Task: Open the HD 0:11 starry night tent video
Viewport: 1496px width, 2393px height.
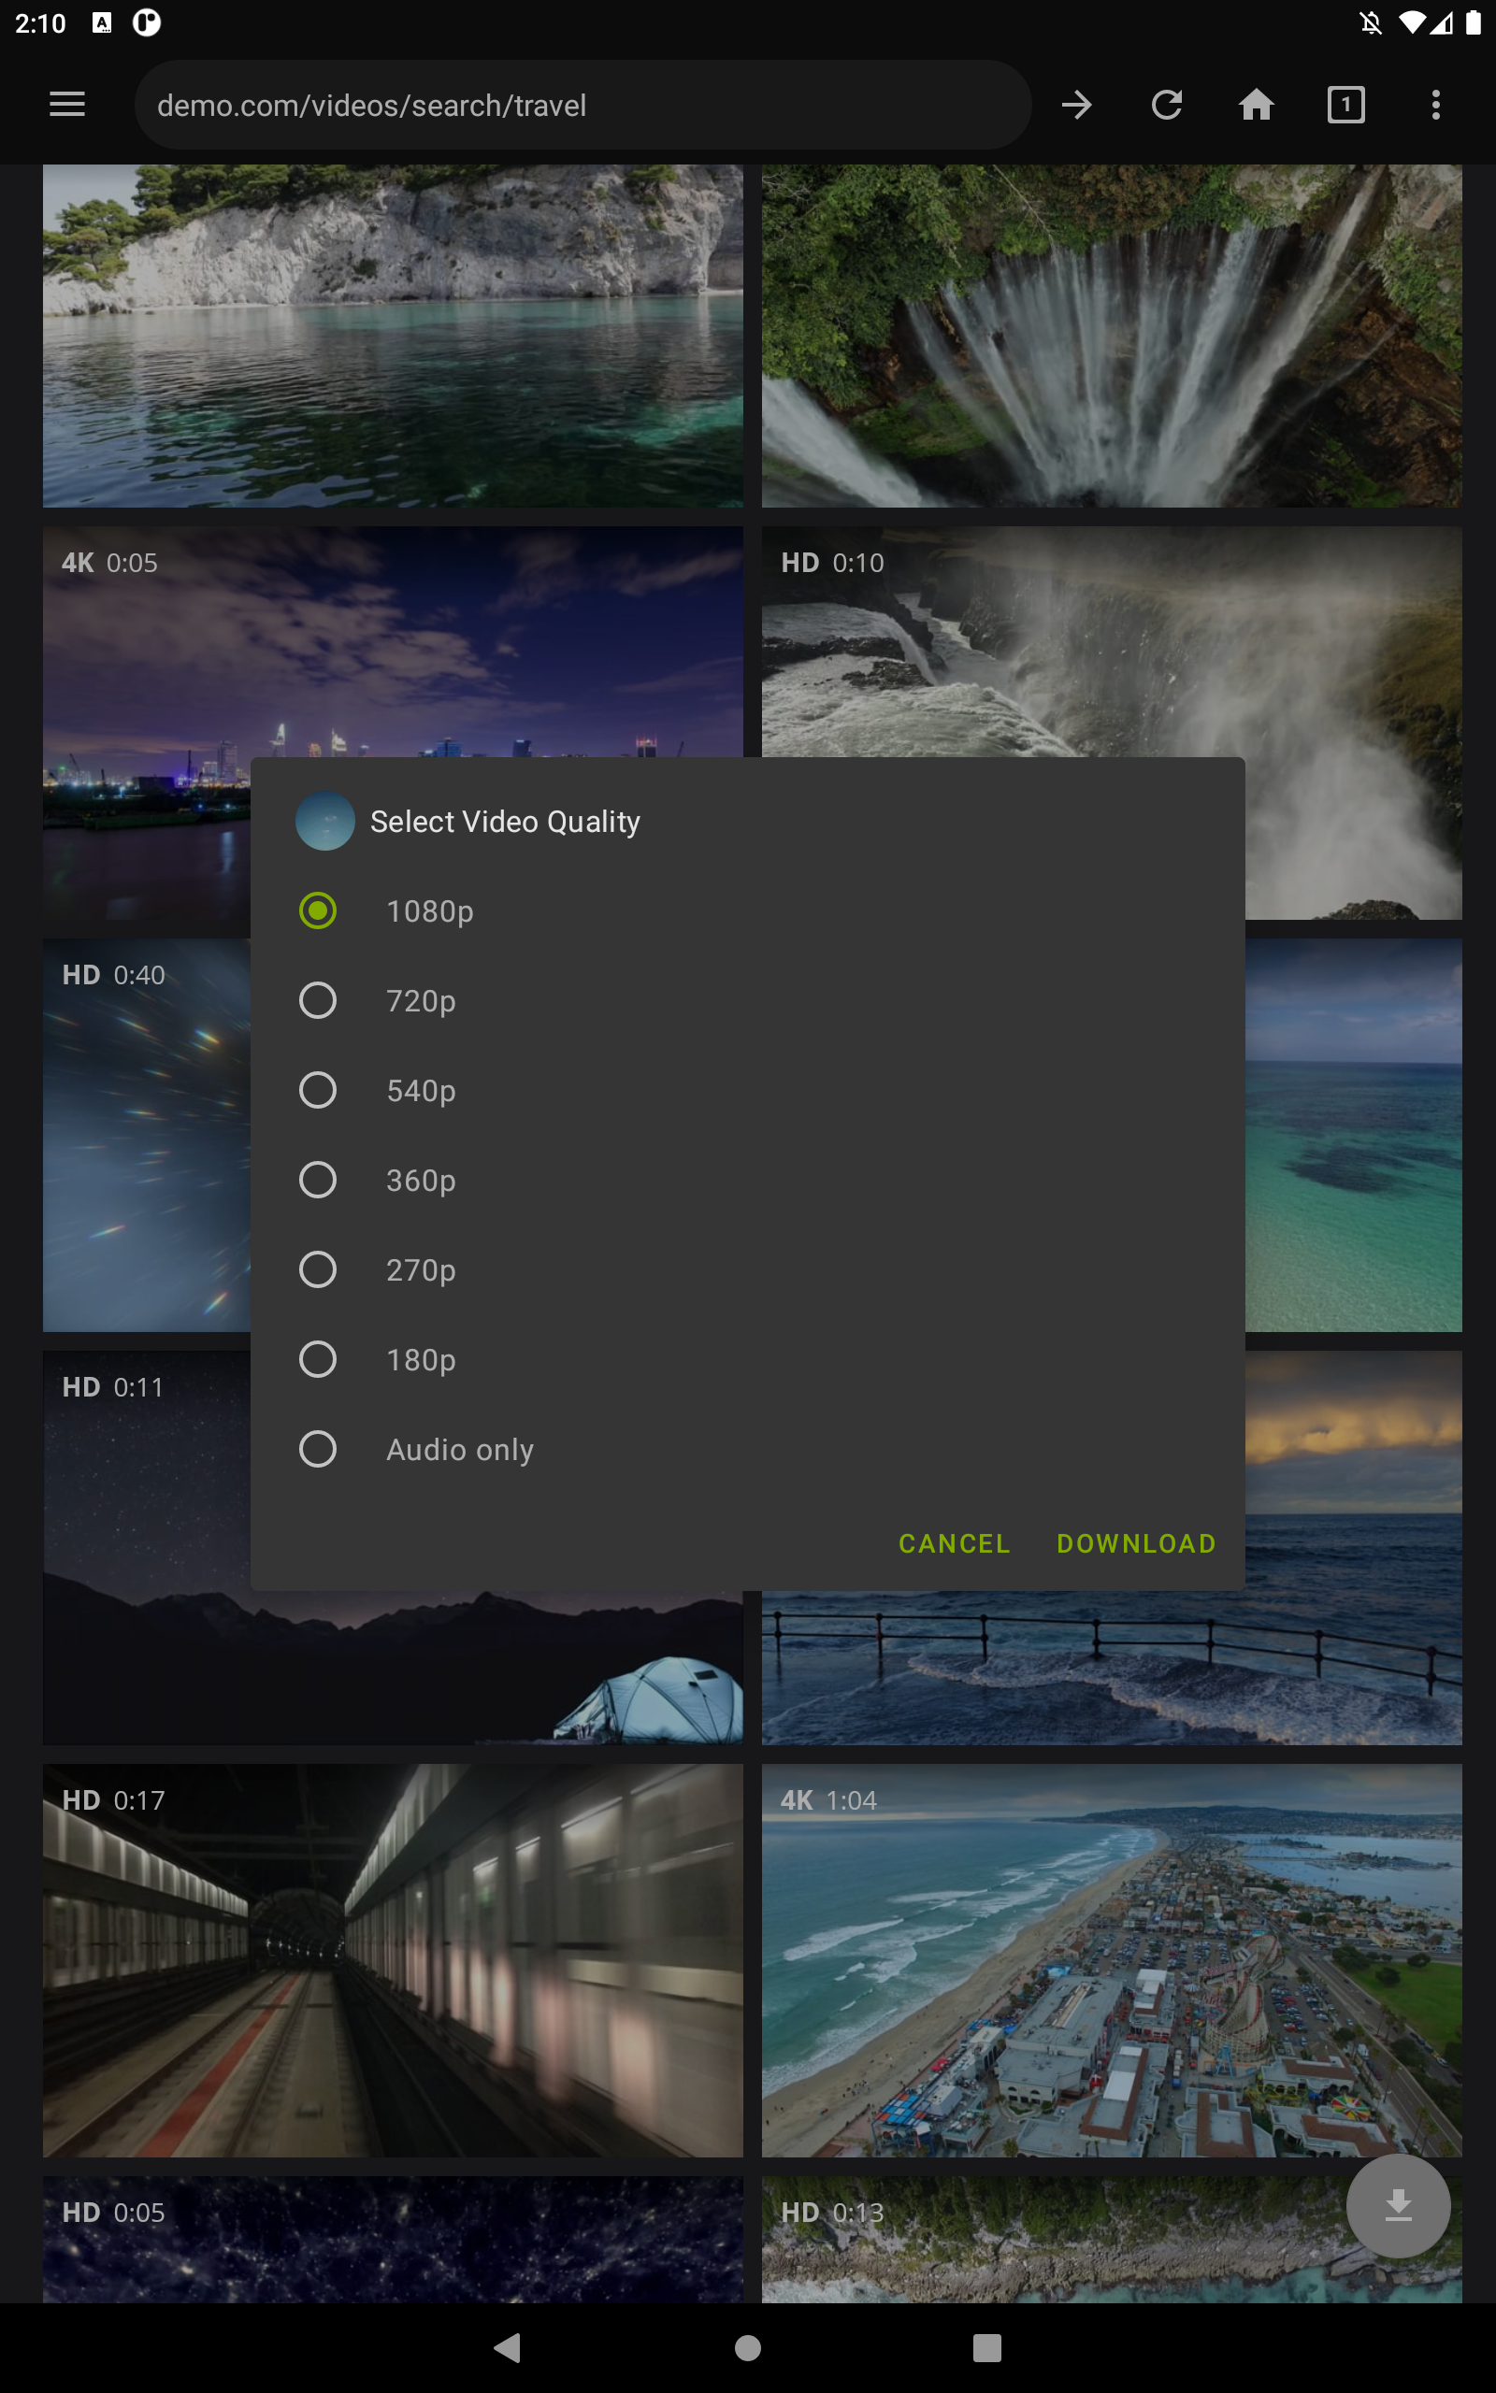Action: [x=147, y=1546]
